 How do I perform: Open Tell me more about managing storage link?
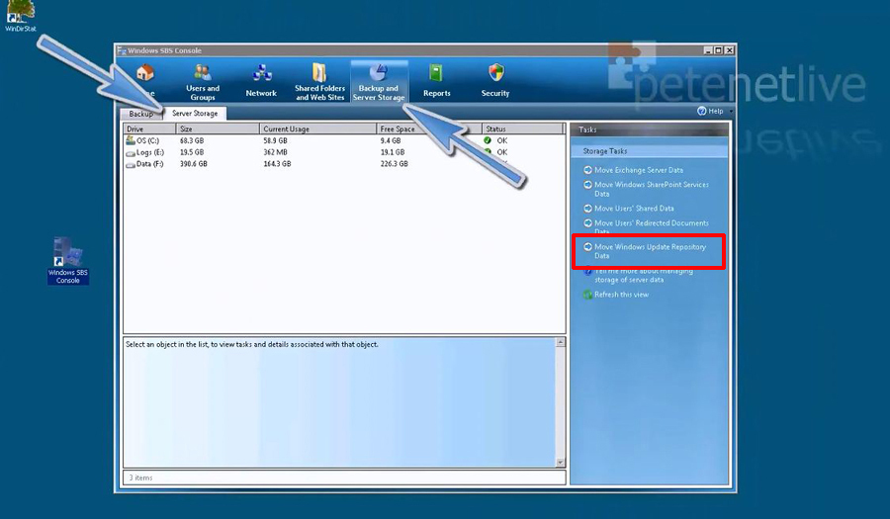point(644,275)
